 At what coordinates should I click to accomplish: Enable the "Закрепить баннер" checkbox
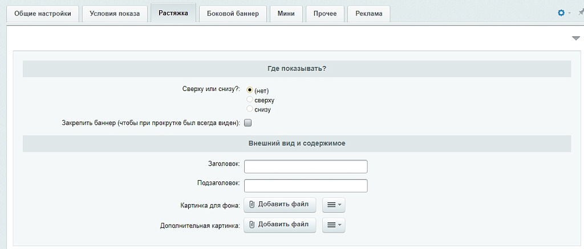point(248,122)
